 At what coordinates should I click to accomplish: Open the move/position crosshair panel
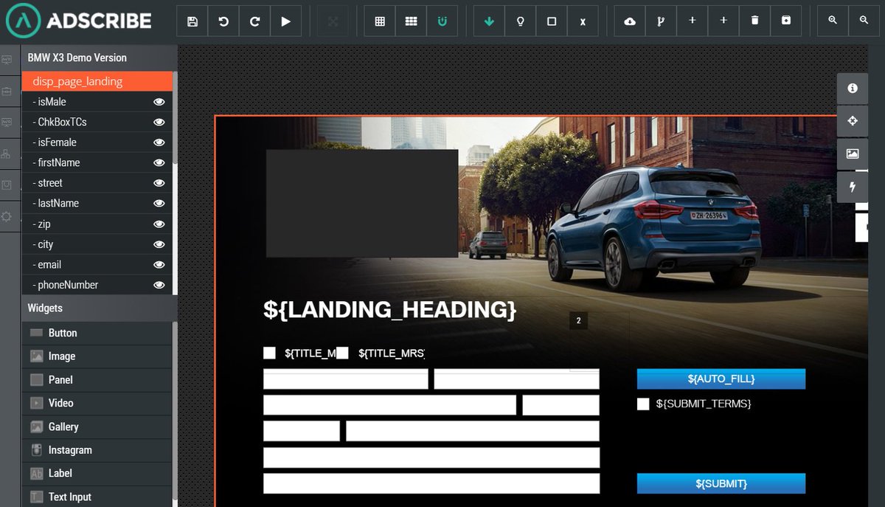coord(853,121)
